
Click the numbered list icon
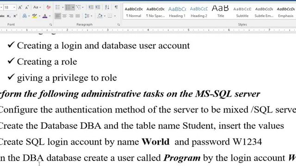68,7
